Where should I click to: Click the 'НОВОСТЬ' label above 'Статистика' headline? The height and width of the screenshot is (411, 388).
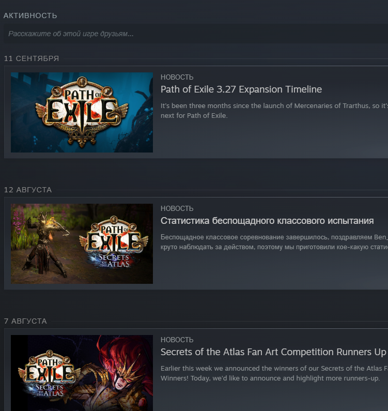click(177, 209)
